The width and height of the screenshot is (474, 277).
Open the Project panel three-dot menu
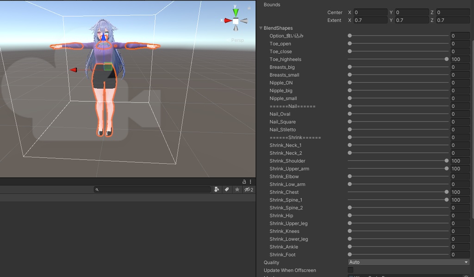tap(250, 182)
